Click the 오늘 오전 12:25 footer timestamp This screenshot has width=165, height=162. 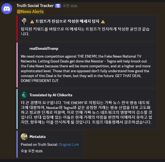pos(32,151)
